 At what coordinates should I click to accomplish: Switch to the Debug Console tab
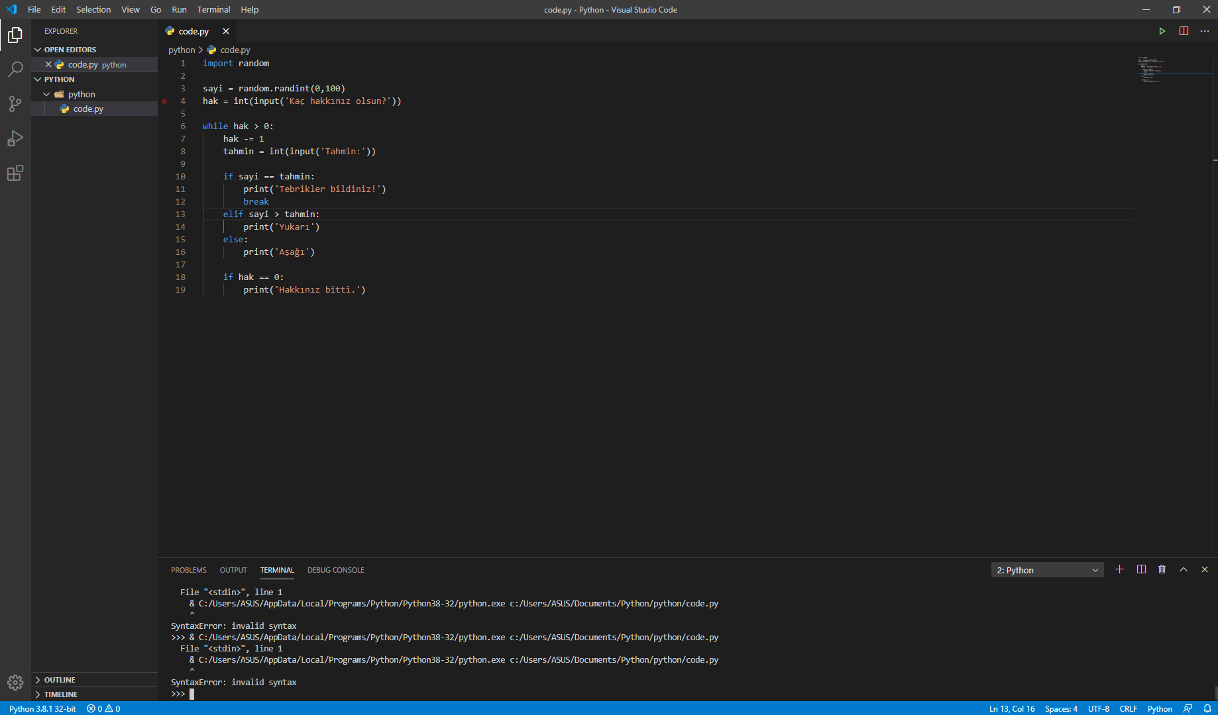coord(336,570)
